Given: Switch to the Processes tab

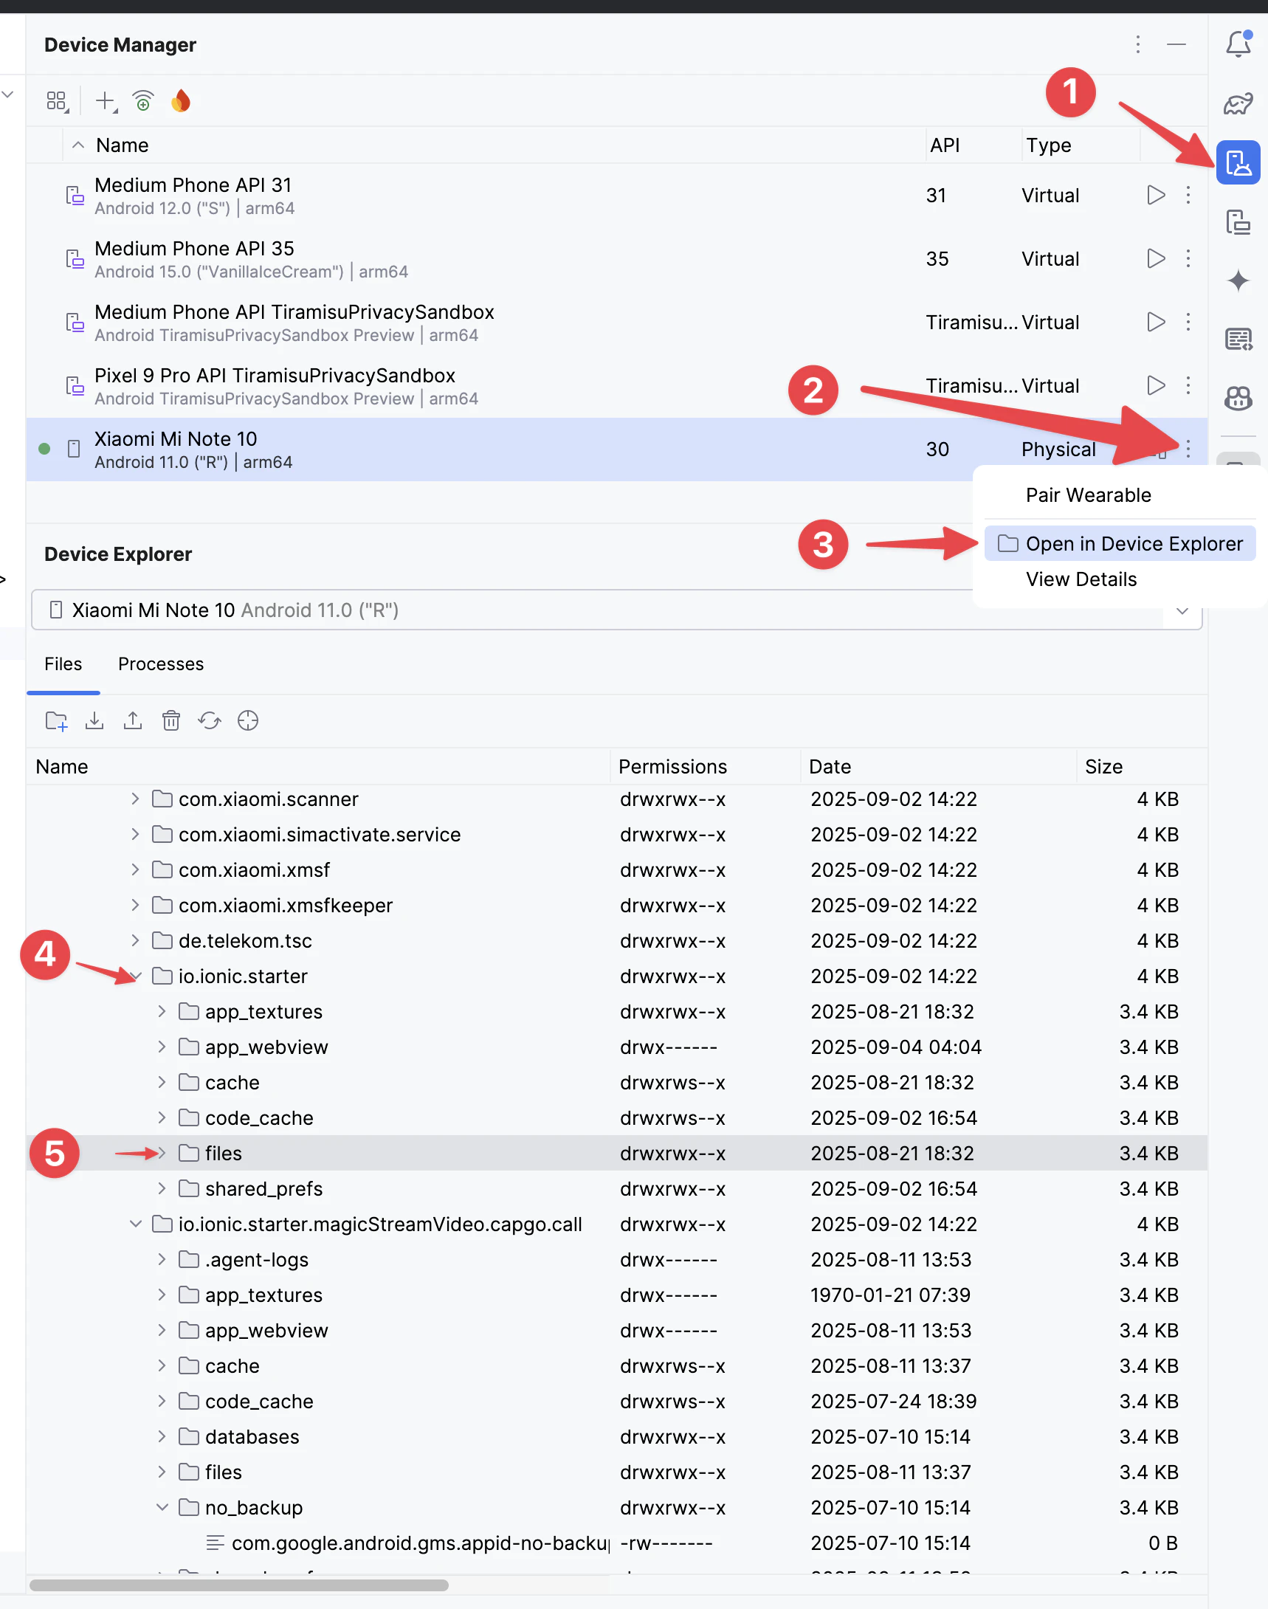Looking at the screenshot, I should 160,664.
